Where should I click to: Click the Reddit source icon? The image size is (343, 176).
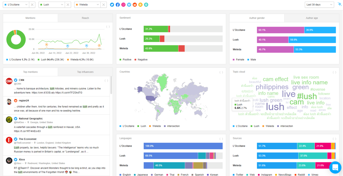pyautogui.click(x=135, y=5)
